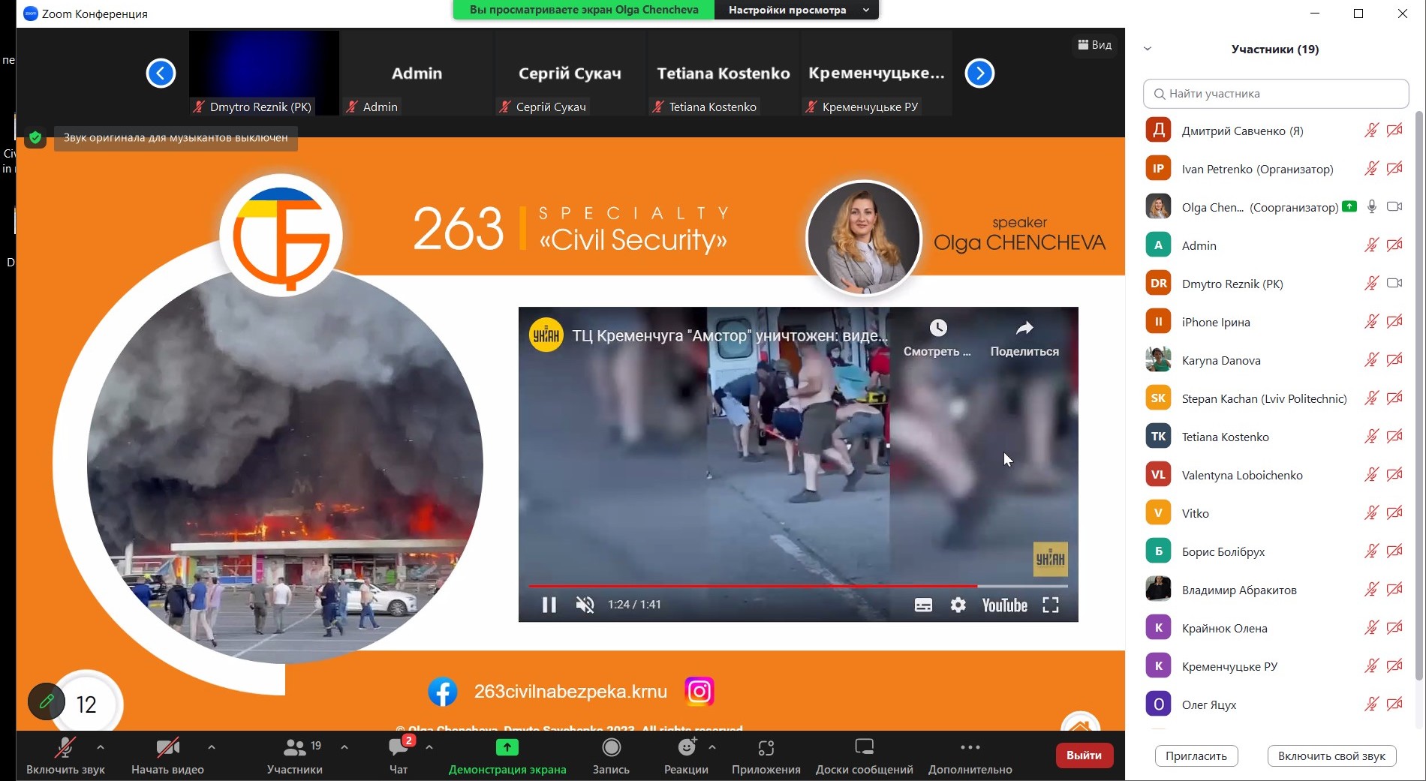Screen dimensions: 1426x781
Task: Open the View layout menu
Action: tap(1095, 45)
